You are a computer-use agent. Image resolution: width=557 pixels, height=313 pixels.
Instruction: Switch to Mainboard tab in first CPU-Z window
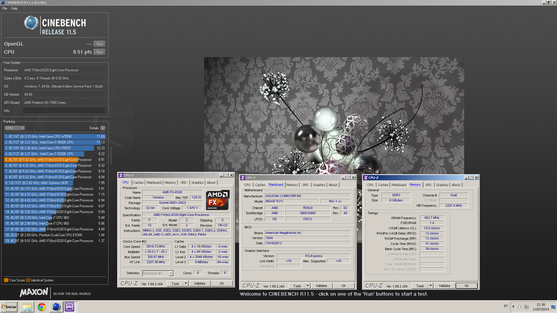[x=154, y=183]
